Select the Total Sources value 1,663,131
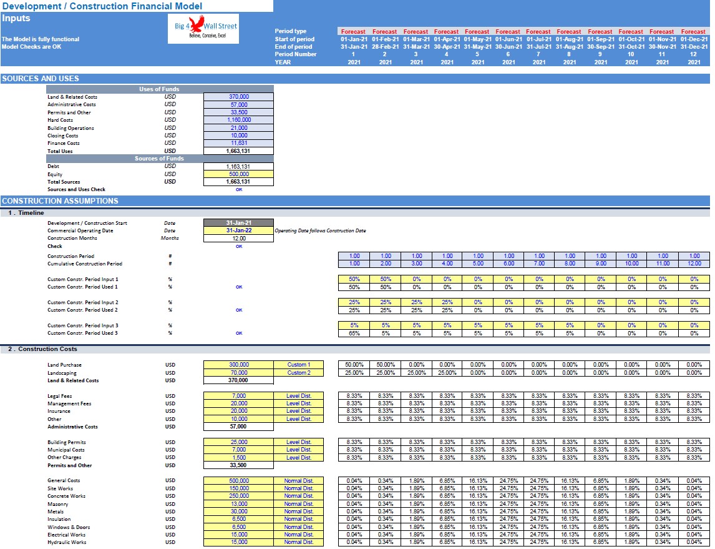 tap(238, 182)
